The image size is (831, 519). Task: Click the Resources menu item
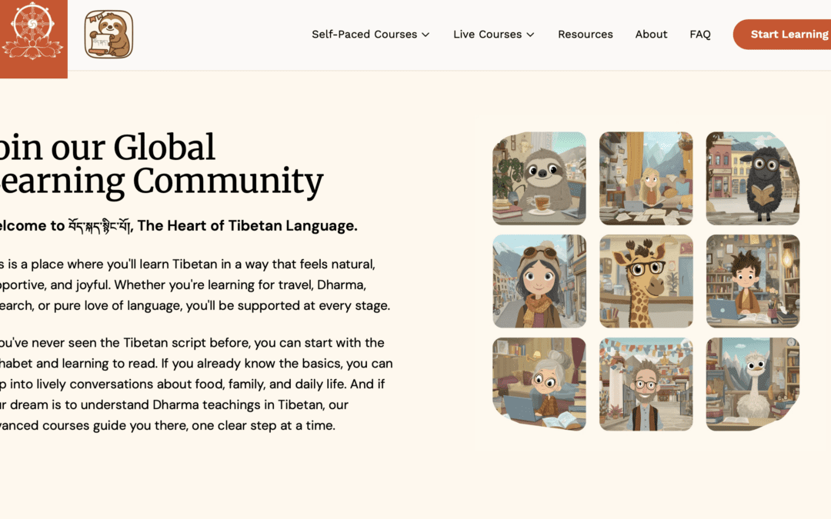tap(585, 34)
